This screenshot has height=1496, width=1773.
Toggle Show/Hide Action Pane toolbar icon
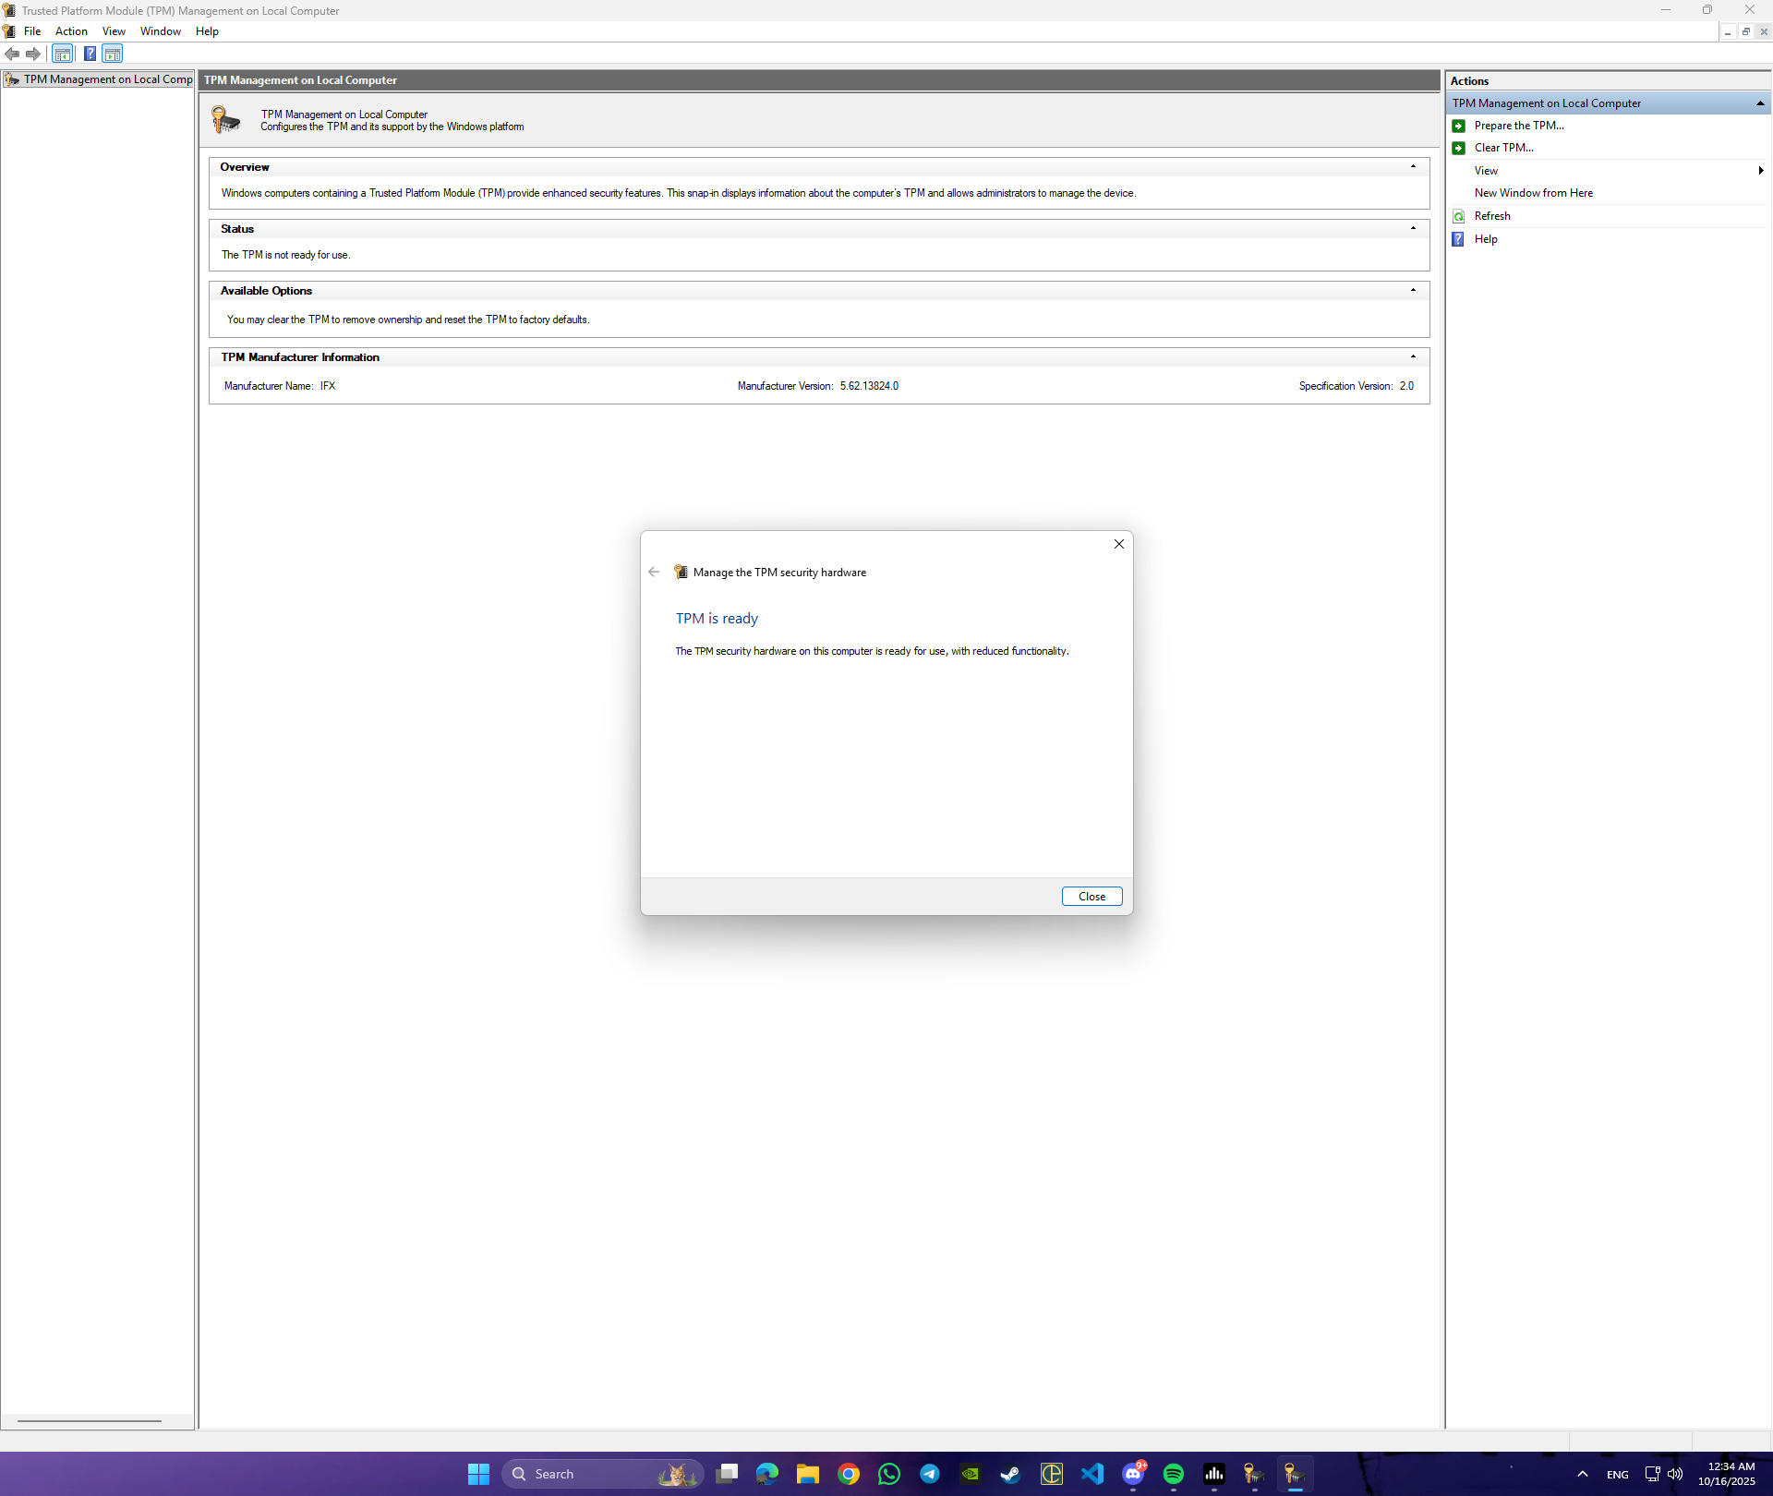[113, 54]
